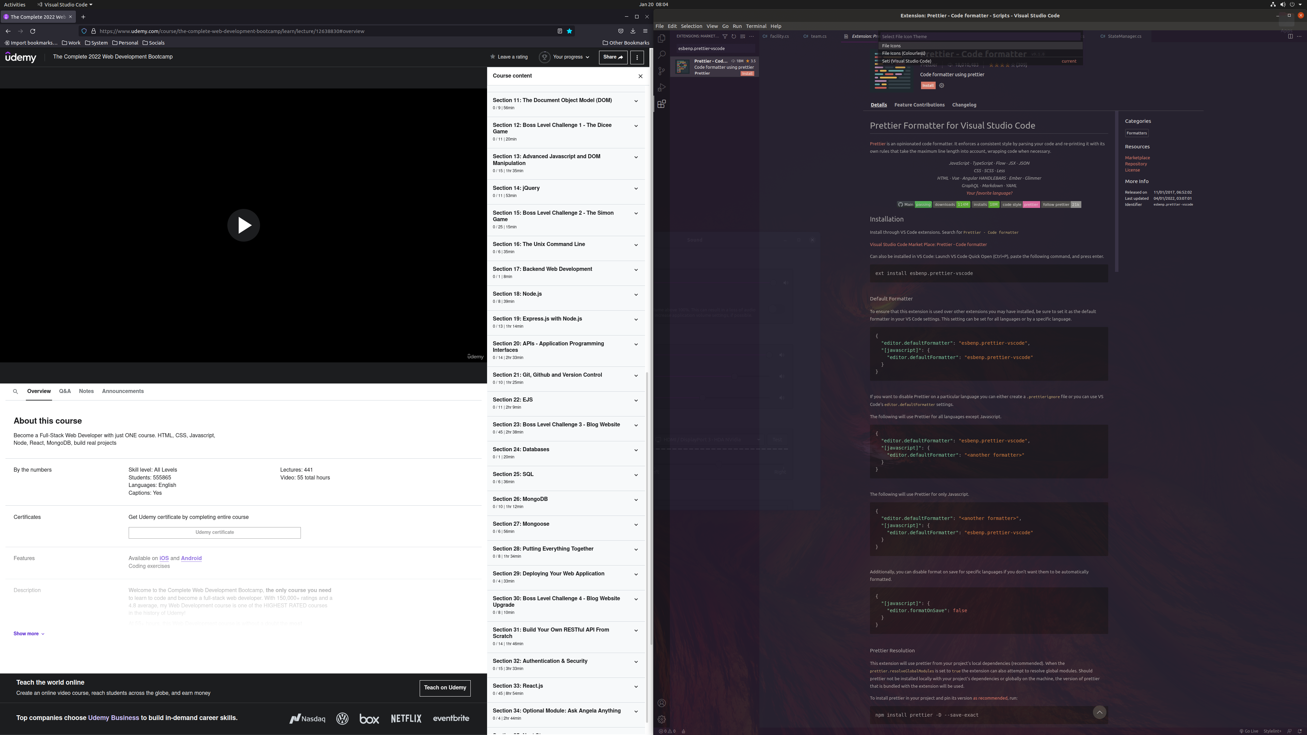This screenshot has height=735, width=1307.
Task: Switch to Changelog tab
Action: pyautogui.click(x=964, y=105)
